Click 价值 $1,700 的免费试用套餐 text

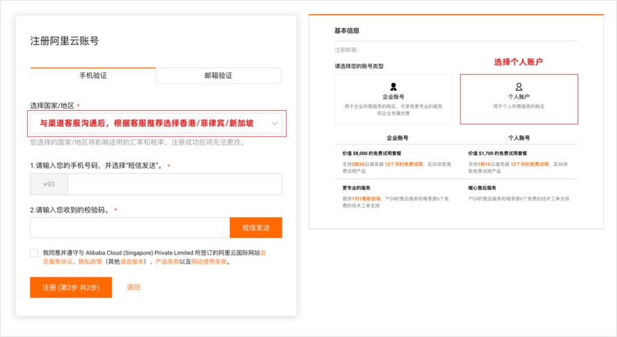(x=497, y=153)
